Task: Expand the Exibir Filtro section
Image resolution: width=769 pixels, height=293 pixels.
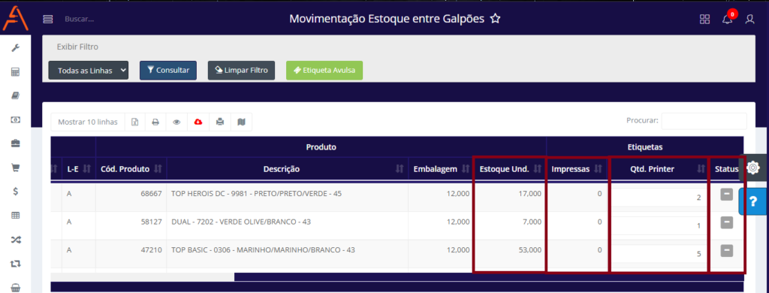Action: tap(77, 47)
